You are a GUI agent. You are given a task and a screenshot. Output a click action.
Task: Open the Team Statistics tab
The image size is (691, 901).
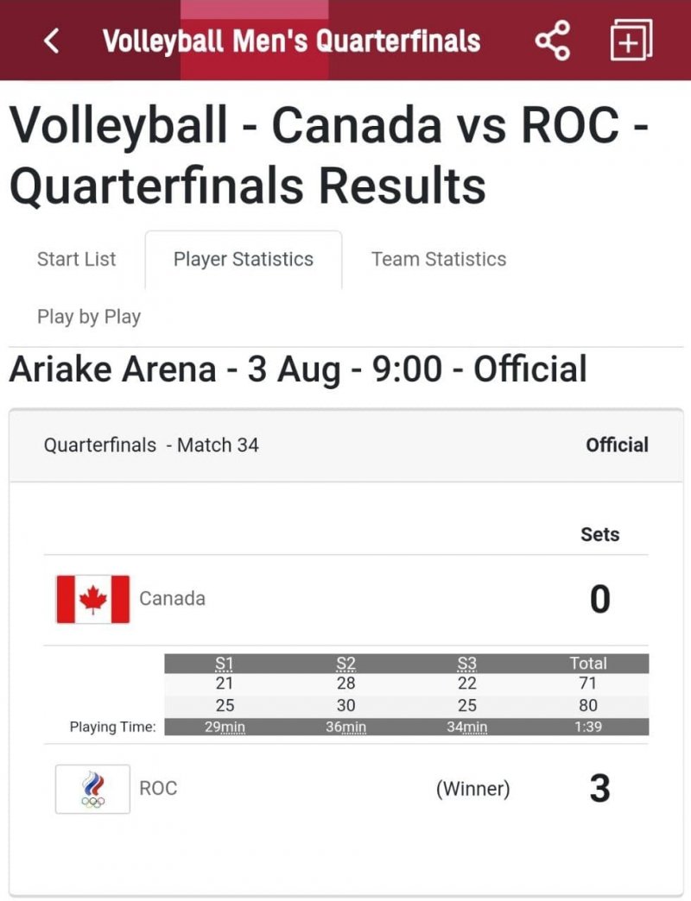[439, 259]
